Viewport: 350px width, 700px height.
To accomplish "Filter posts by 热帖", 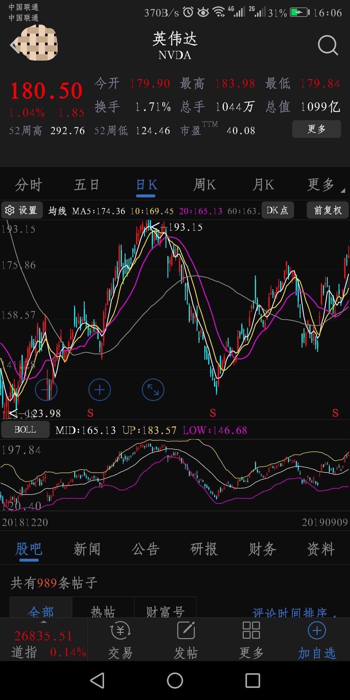I will click(103, 607).
